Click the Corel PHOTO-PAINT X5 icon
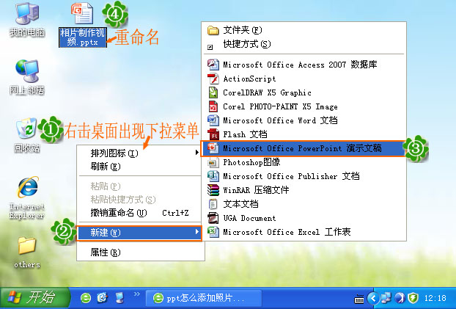The image size is (456, 309). tap(213, 106)
